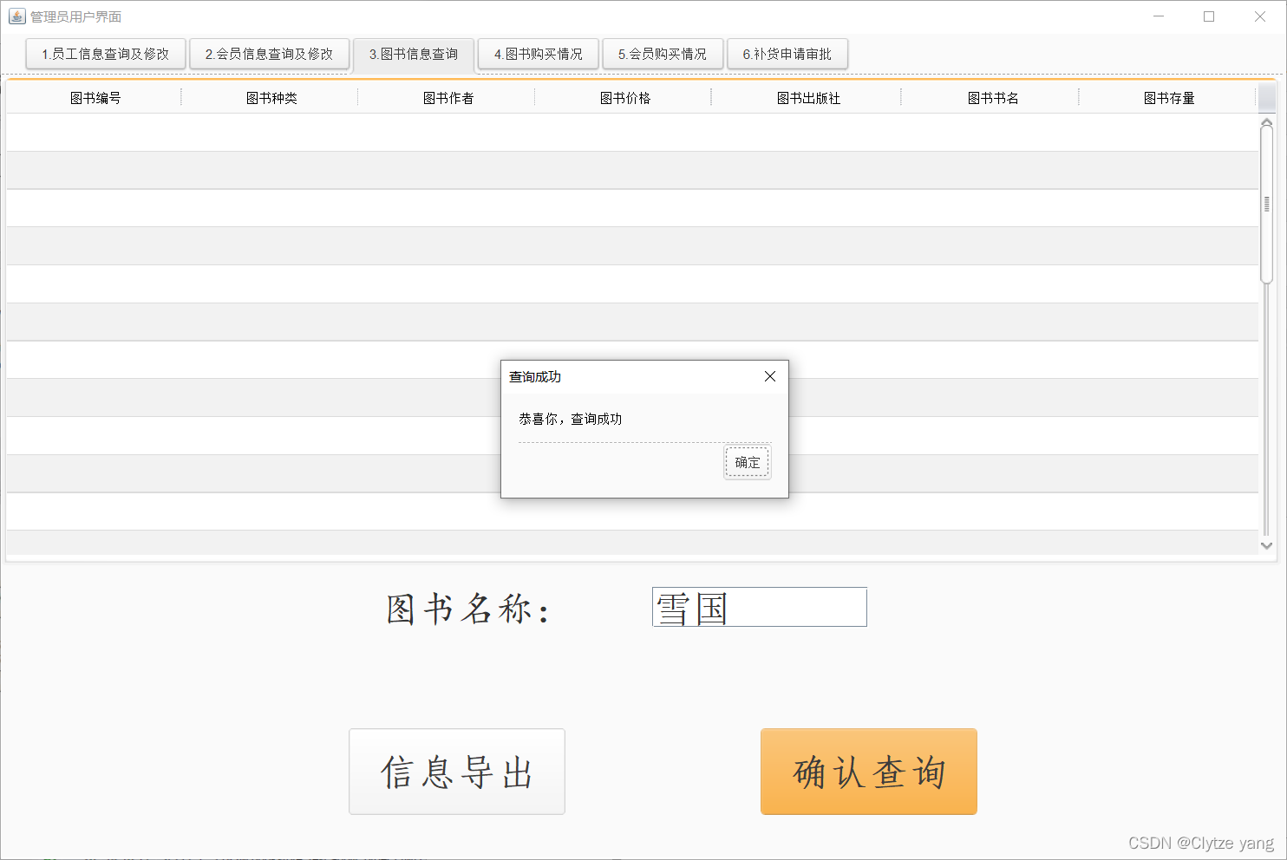This screenshot has height=860, width=1287.
Task: Click the 图书编号 column header
Action: point(95,98)
